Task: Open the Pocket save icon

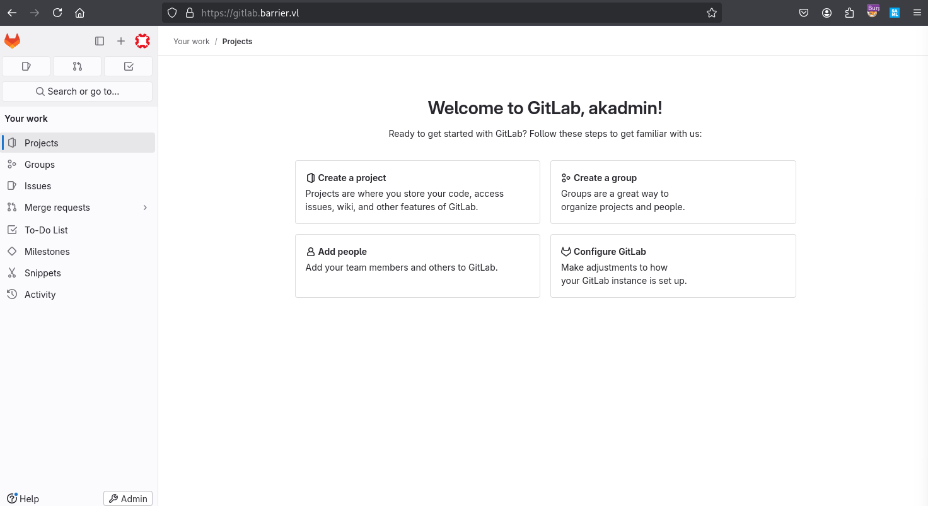Action: tap(804, 13)
